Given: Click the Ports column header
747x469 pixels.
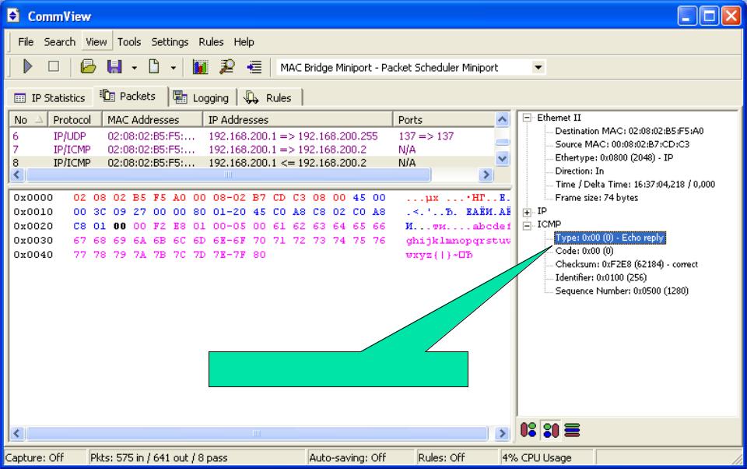Looking at the screenshot, I should tap(443, 120).
